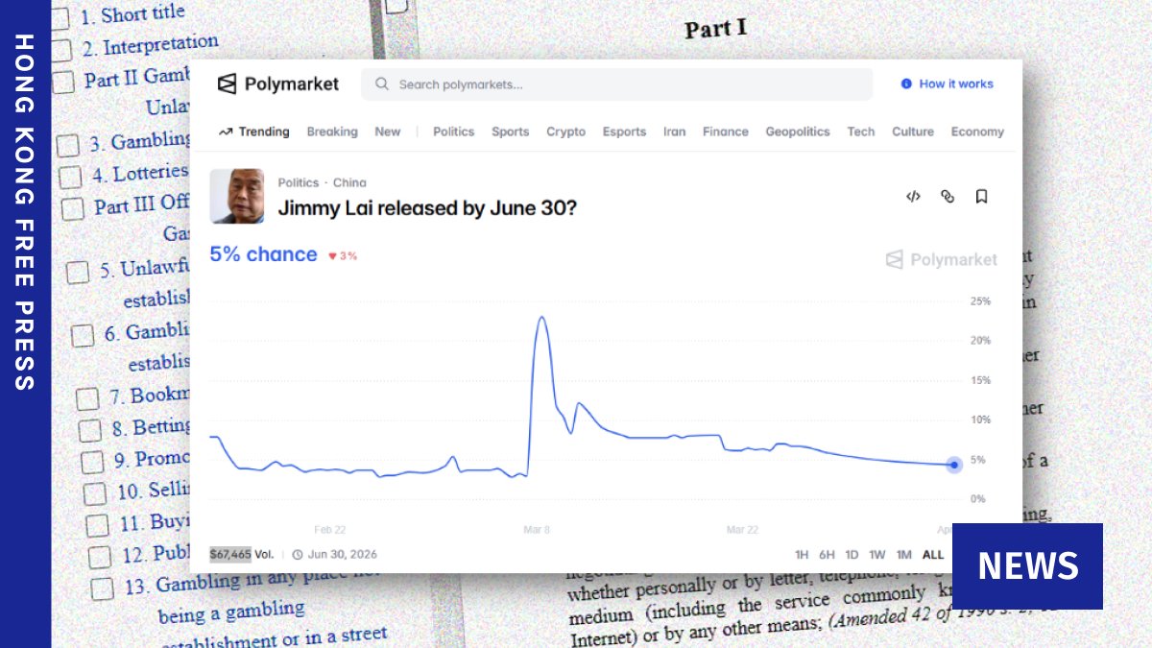The width and height of the screenshot is (1152, 648).
Task: Click the China breadcrumb link
Action: 349,182
